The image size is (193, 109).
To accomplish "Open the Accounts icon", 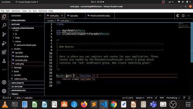I will pos(4,82).
